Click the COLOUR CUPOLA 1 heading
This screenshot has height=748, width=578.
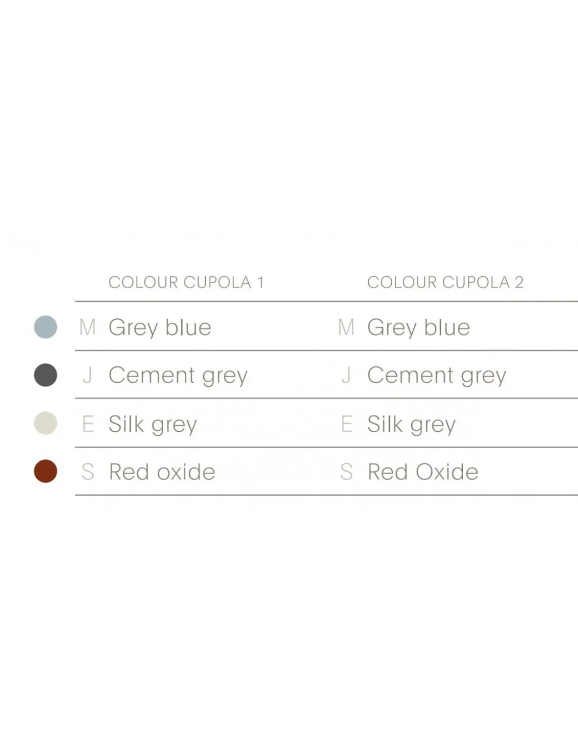click(x=186, y=282)
